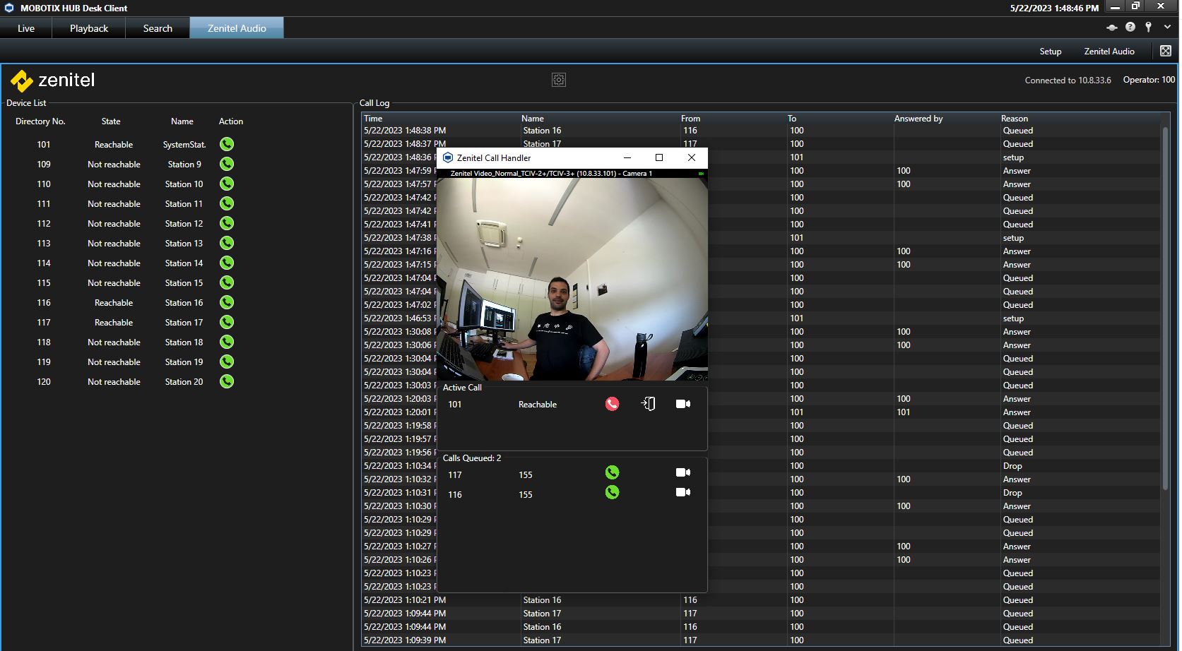The height and width of the screenshot is (651, 1182).
Task: Open video for queued call 117
Action: (x=682, y=472)
